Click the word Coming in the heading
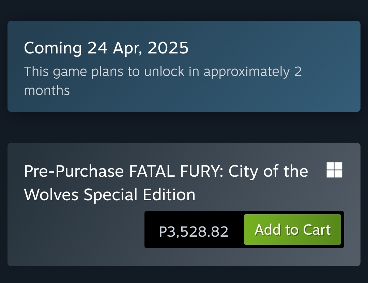 [53, 48]
